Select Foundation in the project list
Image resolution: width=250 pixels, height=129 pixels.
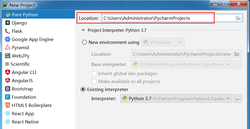coord(39,97)
